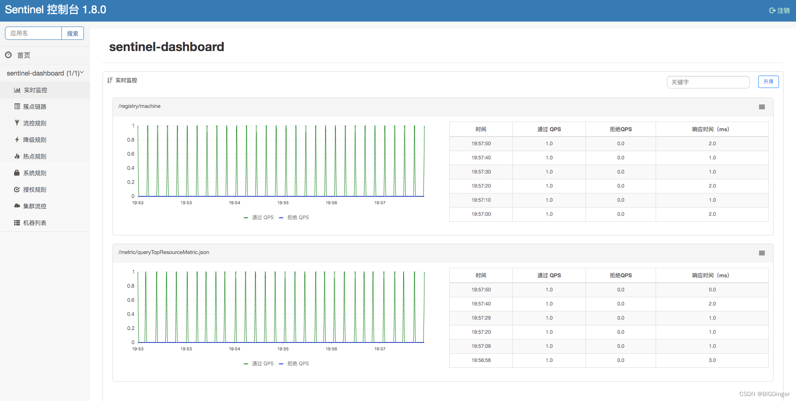Click the sentinel-dashboard page heading
The image size is (796, 401).
(167, 47)
